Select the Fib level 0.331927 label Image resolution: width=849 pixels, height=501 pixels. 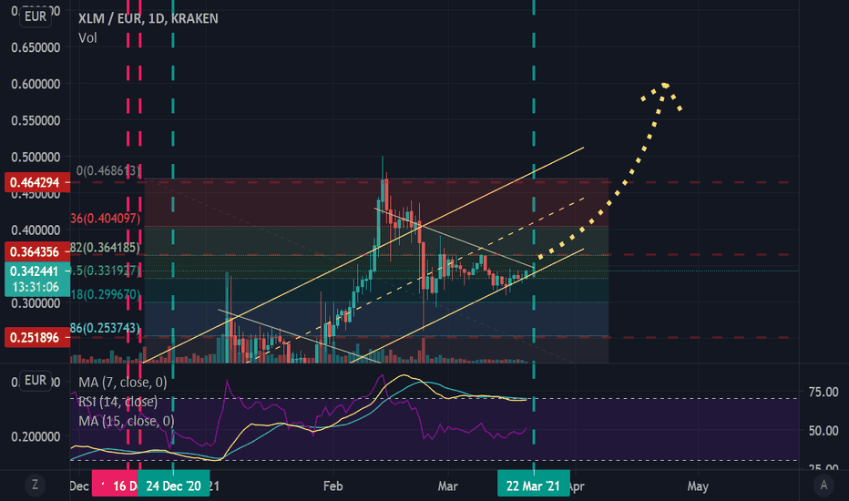tap(106, 271)
